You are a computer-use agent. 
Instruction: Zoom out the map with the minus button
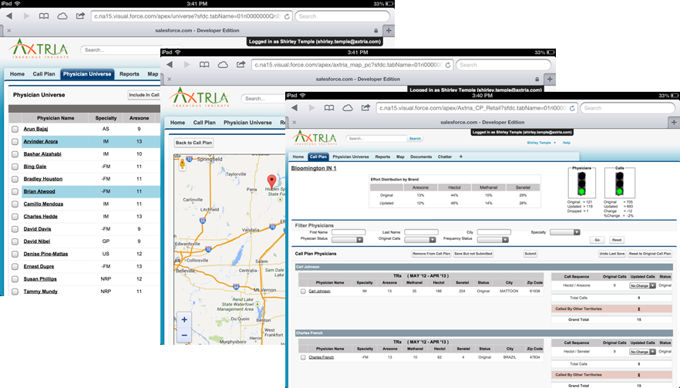[x=183, y=335]
